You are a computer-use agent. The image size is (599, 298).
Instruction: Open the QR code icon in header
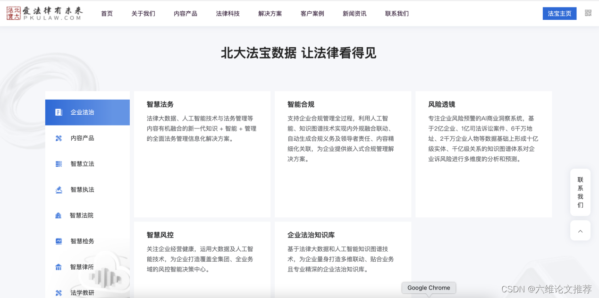[x=588, y=13]
